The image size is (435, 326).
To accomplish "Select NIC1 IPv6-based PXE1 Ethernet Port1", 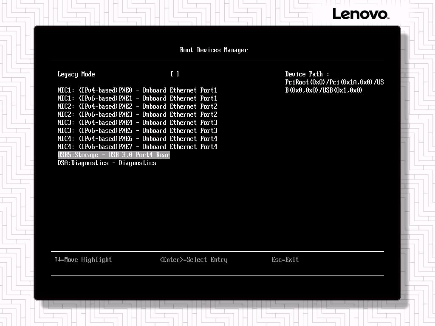I will coord(137,98).
